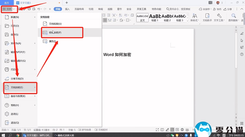245x137 pixels.
Task: Toggle eye protection mode in the status bar
Action: pos(187,130)
